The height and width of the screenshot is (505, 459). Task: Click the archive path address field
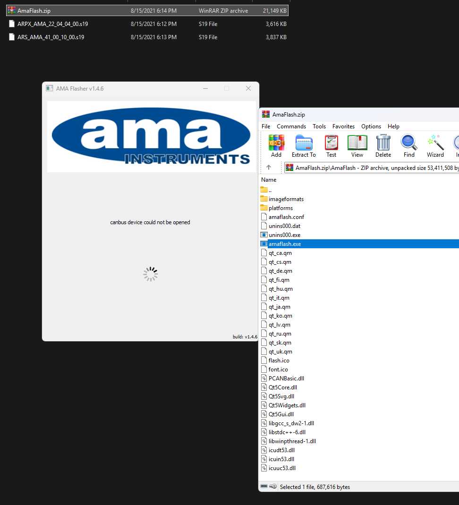point(372,168)
